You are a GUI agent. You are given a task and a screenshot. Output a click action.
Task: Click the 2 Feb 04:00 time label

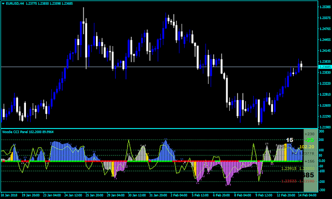[179, 195]
